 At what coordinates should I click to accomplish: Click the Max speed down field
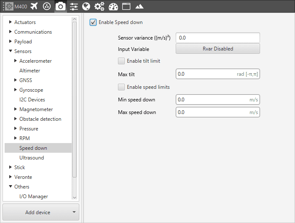point(218,112)
